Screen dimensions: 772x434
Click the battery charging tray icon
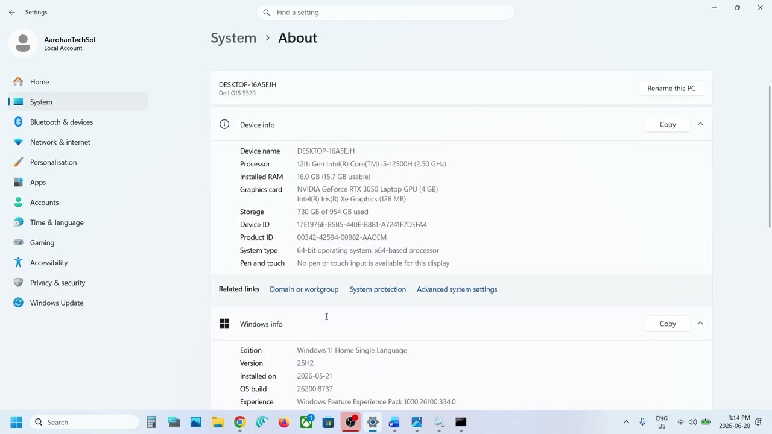[706, 422]
